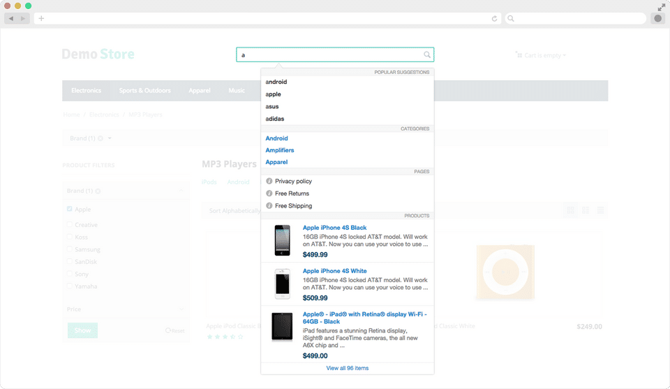Go forward with browser forward arrow

(23, 18)
